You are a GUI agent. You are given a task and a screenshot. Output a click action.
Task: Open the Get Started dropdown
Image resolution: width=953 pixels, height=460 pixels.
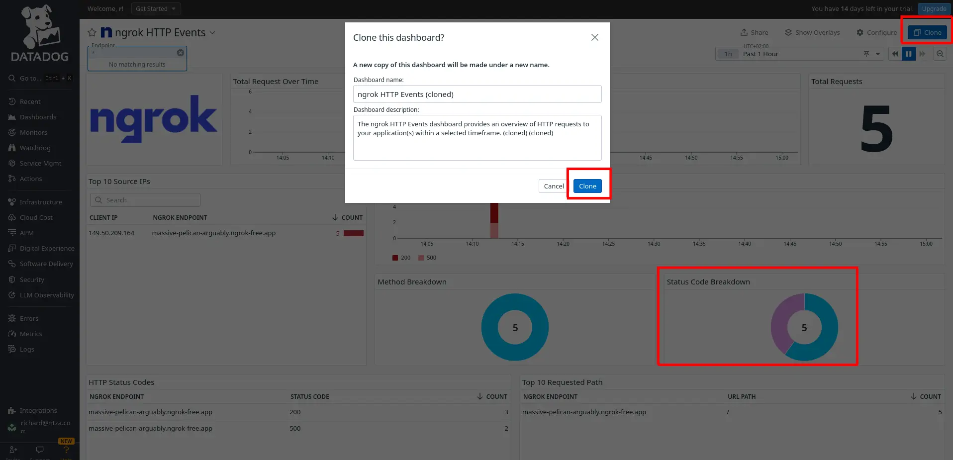click(x=156, y=8)
